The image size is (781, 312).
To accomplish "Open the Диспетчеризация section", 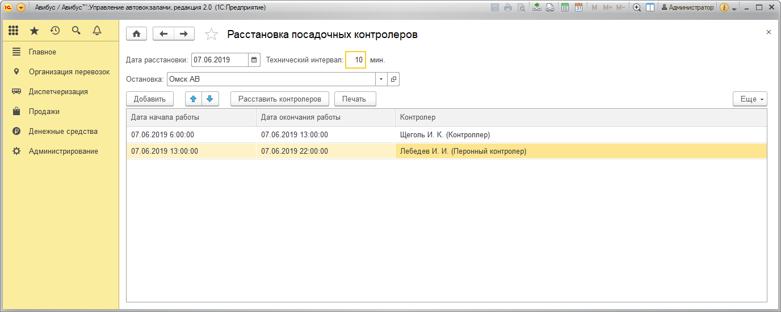I will [58, 91].
